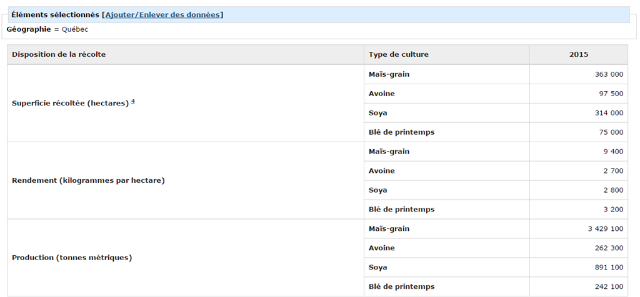Screen dimensions: 640x297
Task: Click the 75 000 Blé de printemps value
Action: point(611,132)
